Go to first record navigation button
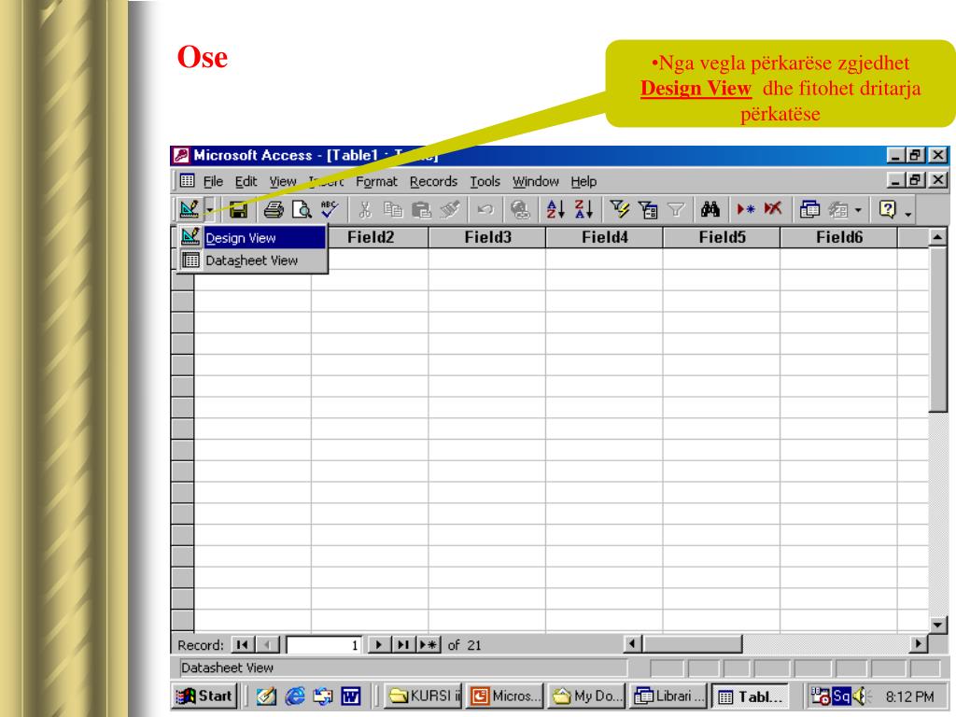Viewport: 956px width, 717px height. (x=242, y=644)
